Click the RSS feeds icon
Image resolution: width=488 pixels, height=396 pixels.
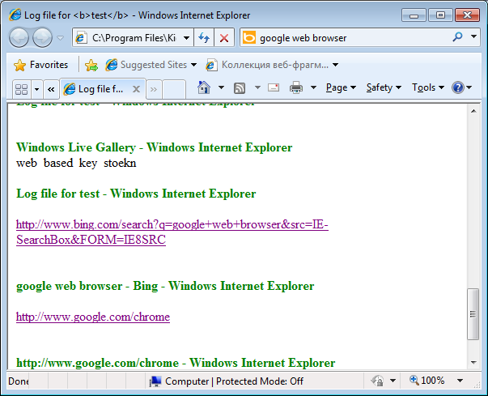click(x=240, y=88)
